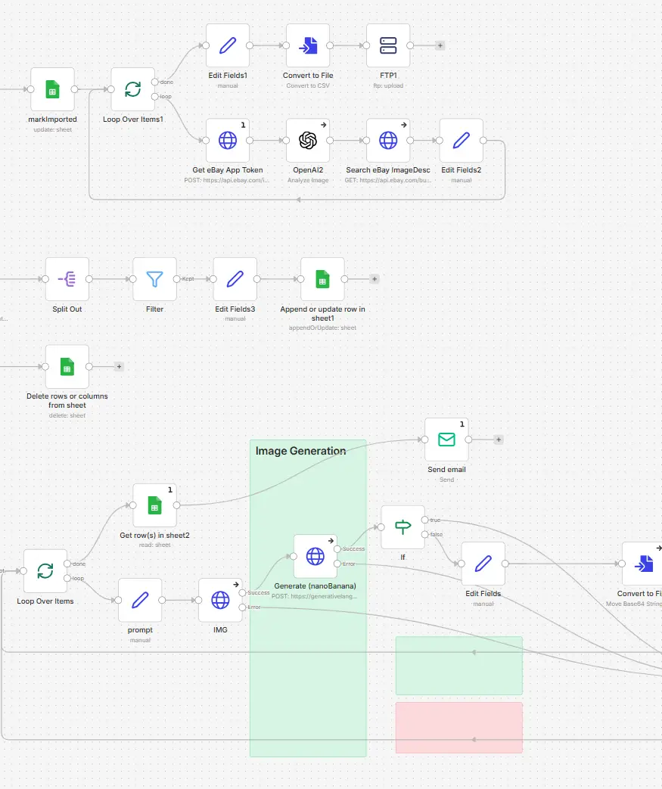Click the plus button after FTP1
This screenshot has width=662, height=789.
pos(439,45)
